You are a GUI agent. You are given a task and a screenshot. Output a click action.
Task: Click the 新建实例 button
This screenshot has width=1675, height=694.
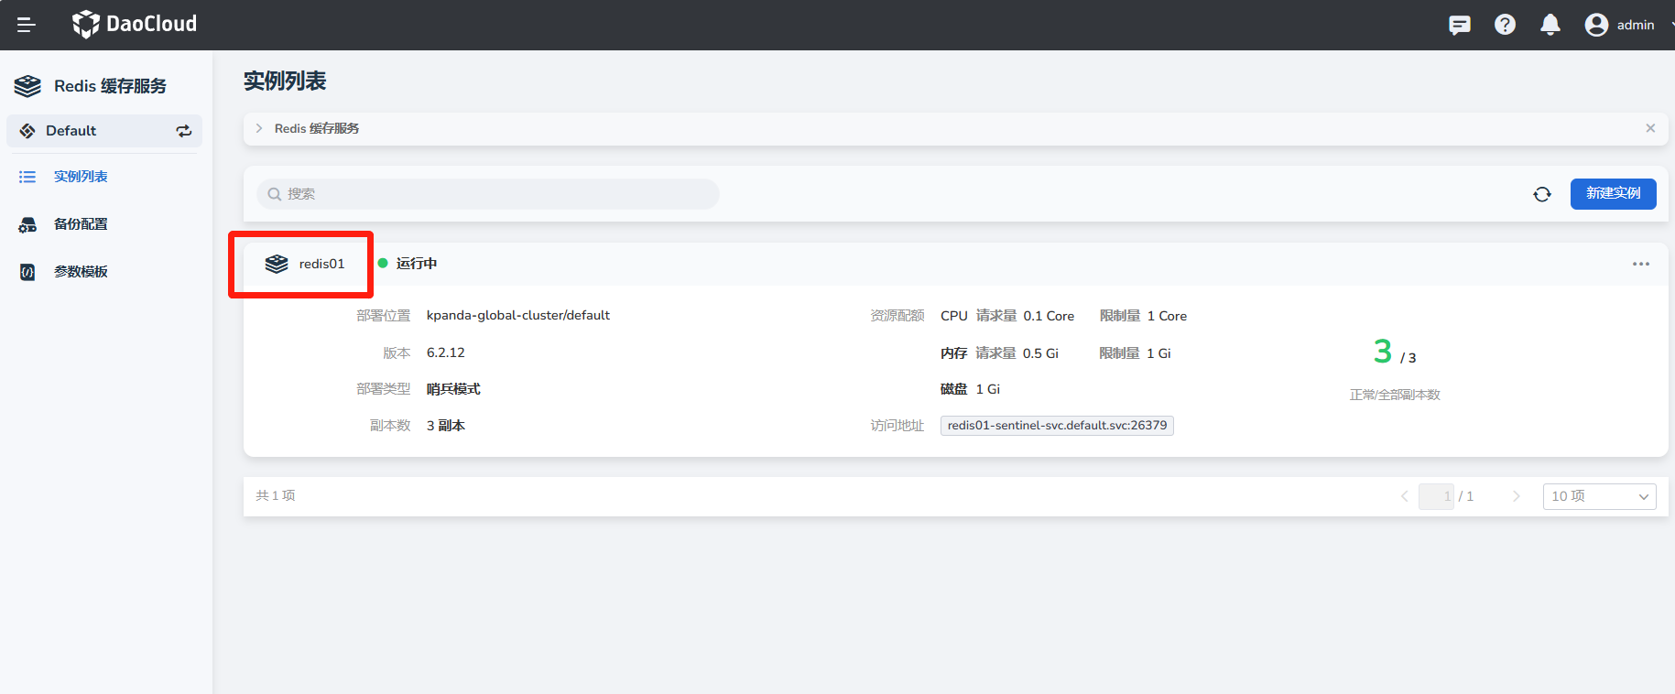point(1613,193)
